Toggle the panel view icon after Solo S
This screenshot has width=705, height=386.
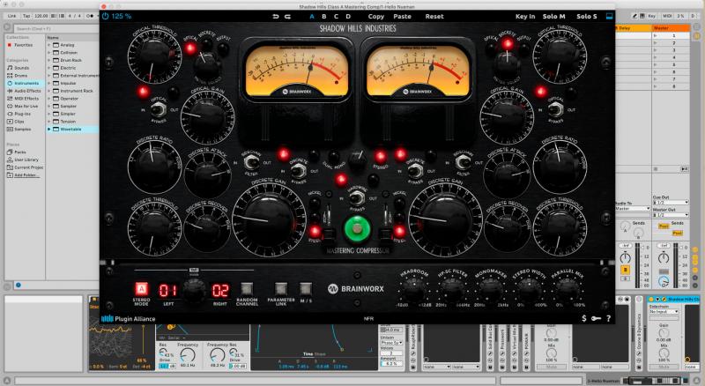pos(609,16)
